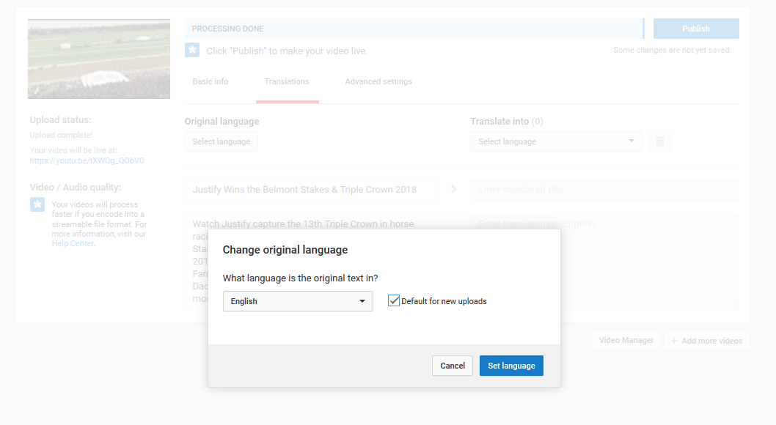Open the English language dropdown in dialog
776x425 pixels.
click(x=298, y=301)
